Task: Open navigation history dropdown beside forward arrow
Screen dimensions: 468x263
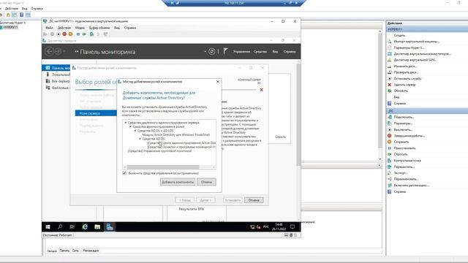Action: tap(64, 52)
